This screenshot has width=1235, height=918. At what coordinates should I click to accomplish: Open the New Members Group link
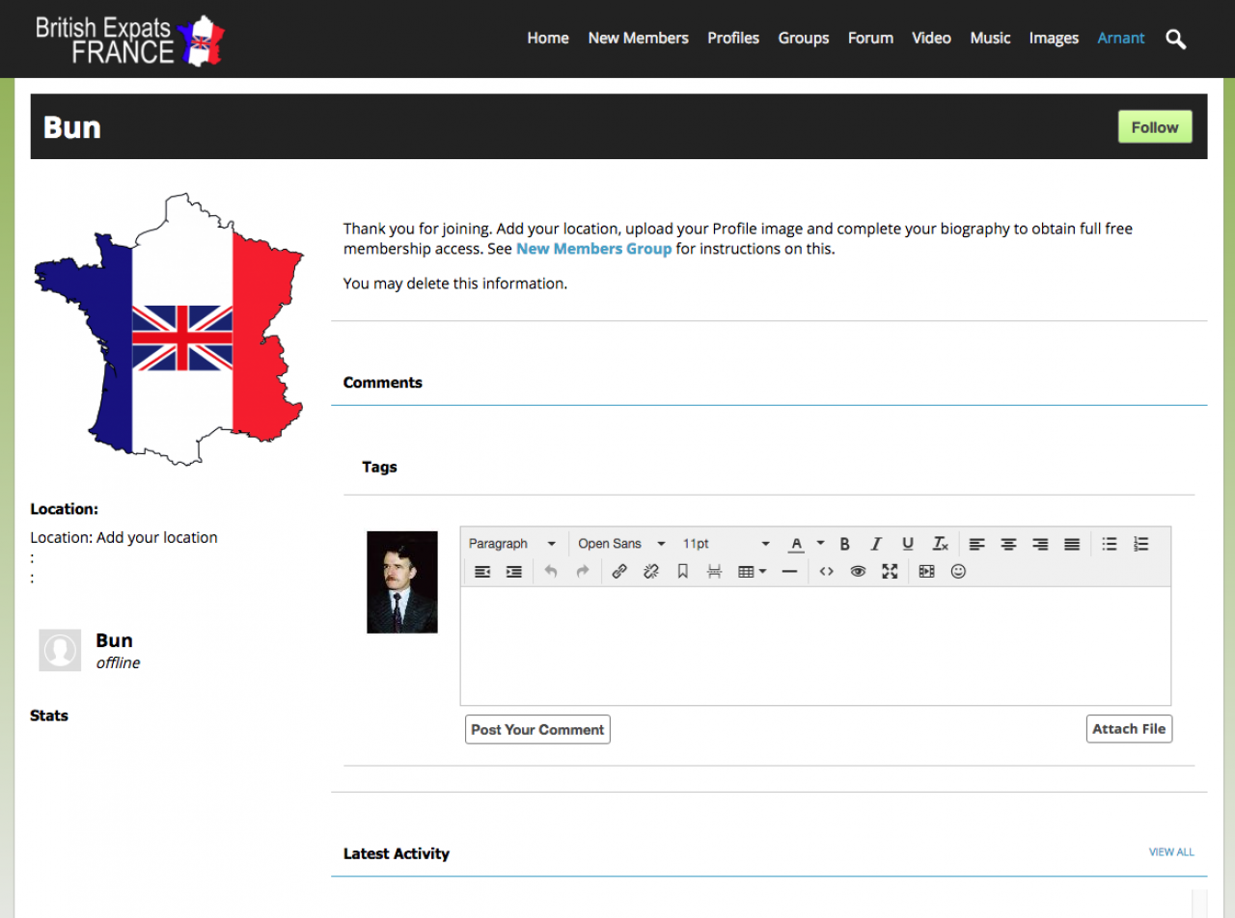click(x=593, y=249)
